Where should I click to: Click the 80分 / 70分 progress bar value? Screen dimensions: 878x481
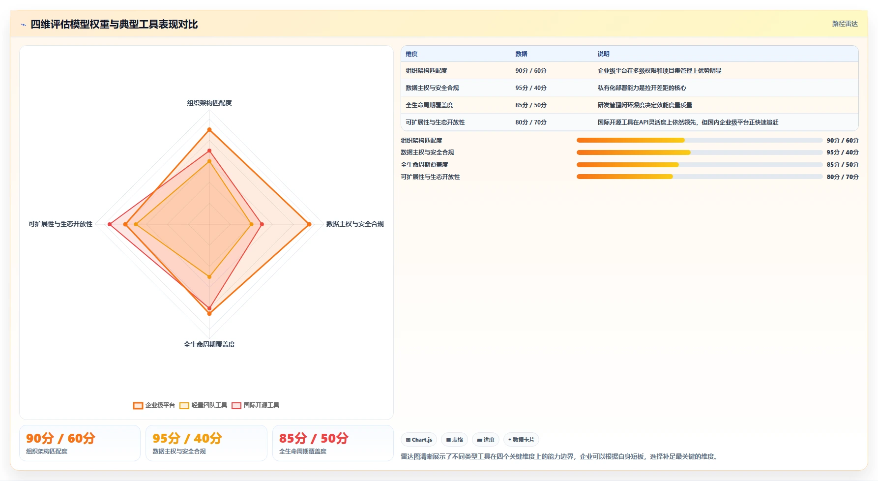[x=843, y=177]
